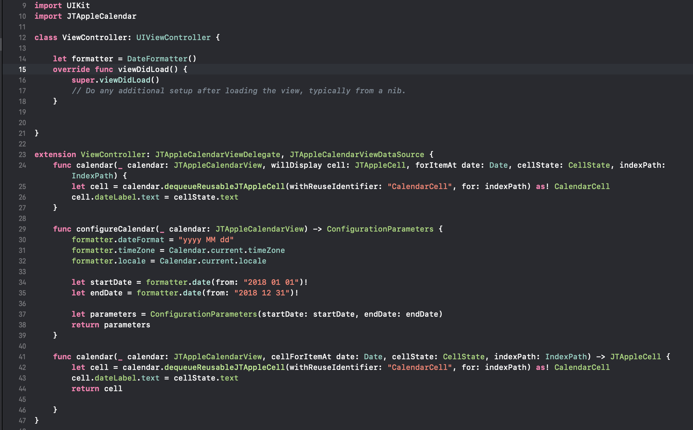Click the closing brace on line 21
This screenshot has height=430, width=693.
37,133
